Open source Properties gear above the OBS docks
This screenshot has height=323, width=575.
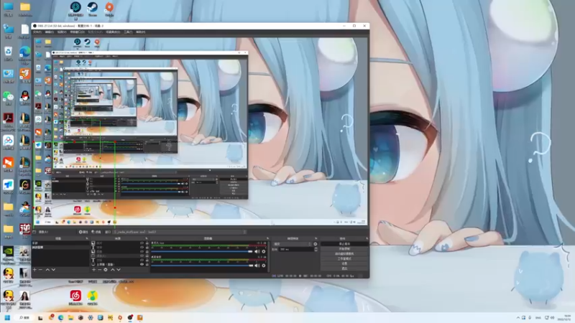pos(84,232)
